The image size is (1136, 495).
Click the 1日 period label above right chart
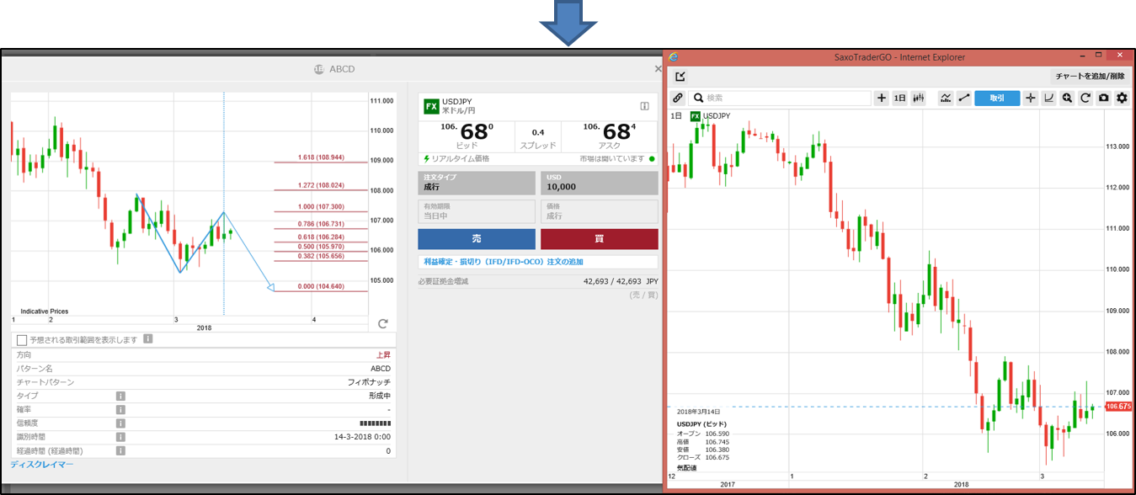click(676, 115)
